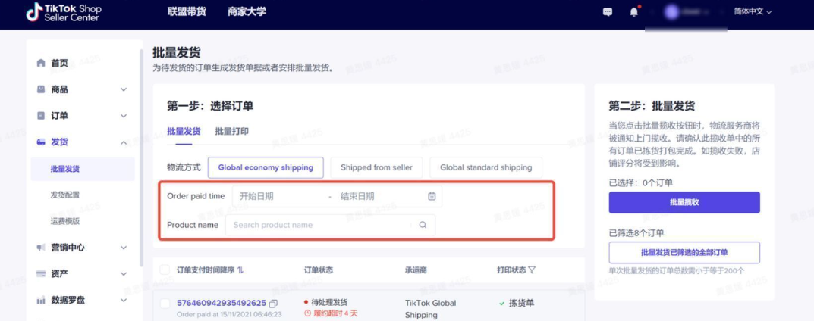Open the 简体中文 language dropdown
Screen dimensions: 814x321
pyautogui.click(x=752, y=12)
